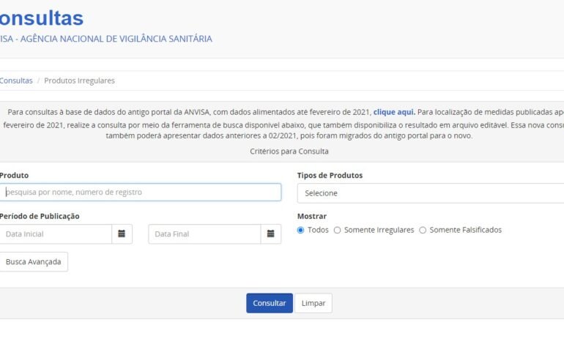The image size is (564, 344).
Task: Select Somente Falsificados radio button
Action: pos(423,230)
